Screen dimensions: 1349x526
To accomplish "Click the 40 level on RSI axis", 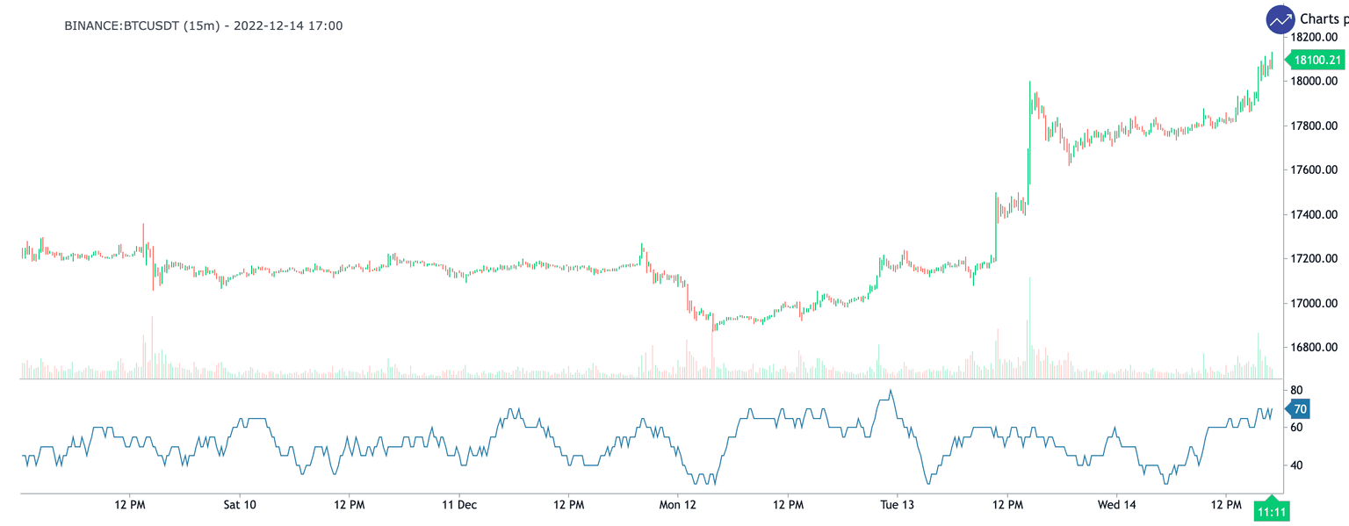I will (1296, 465).
